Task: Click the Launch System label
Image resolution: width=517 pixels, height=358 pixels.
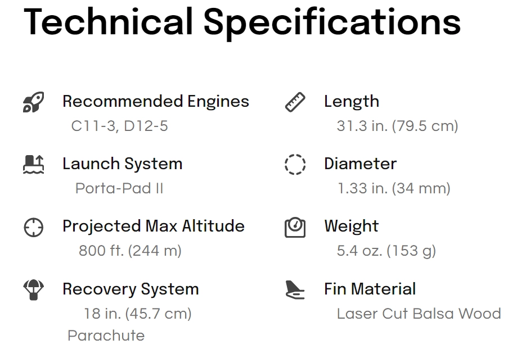Action: pyautogui.click(x=123, y=164)
